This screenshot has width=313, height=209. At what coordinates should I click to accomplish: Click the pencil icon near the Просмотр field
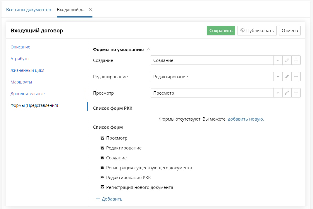tap(287, 93)
